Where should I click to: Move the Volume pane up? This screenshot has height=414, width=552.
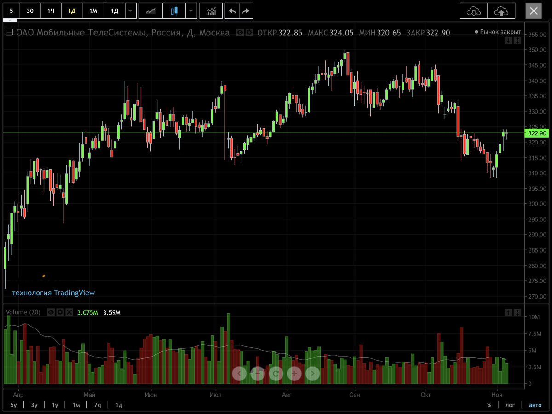click(x=508, y=312)
